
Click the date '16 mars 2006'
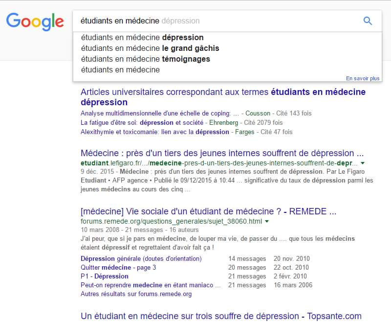click(x=293, y=285)
